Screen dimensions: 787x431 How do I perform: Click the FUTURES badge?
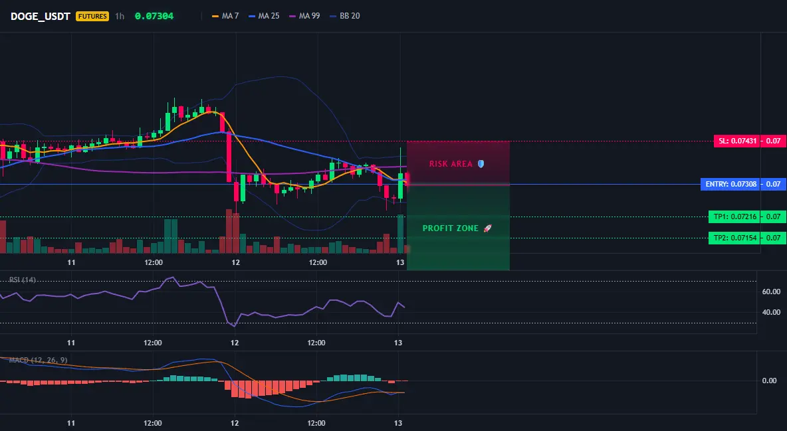(x=92, y=16)
